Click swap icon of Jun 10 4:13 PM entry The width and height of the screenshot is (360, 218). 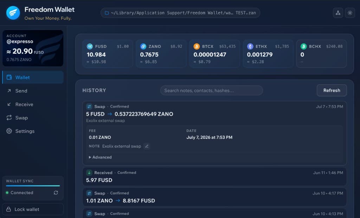pyautogui.click(x=89, y=214)
